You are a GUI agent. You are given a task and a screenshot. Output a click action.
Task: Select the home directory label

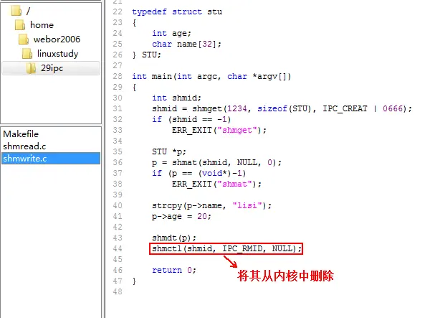(x=42, y=25)
